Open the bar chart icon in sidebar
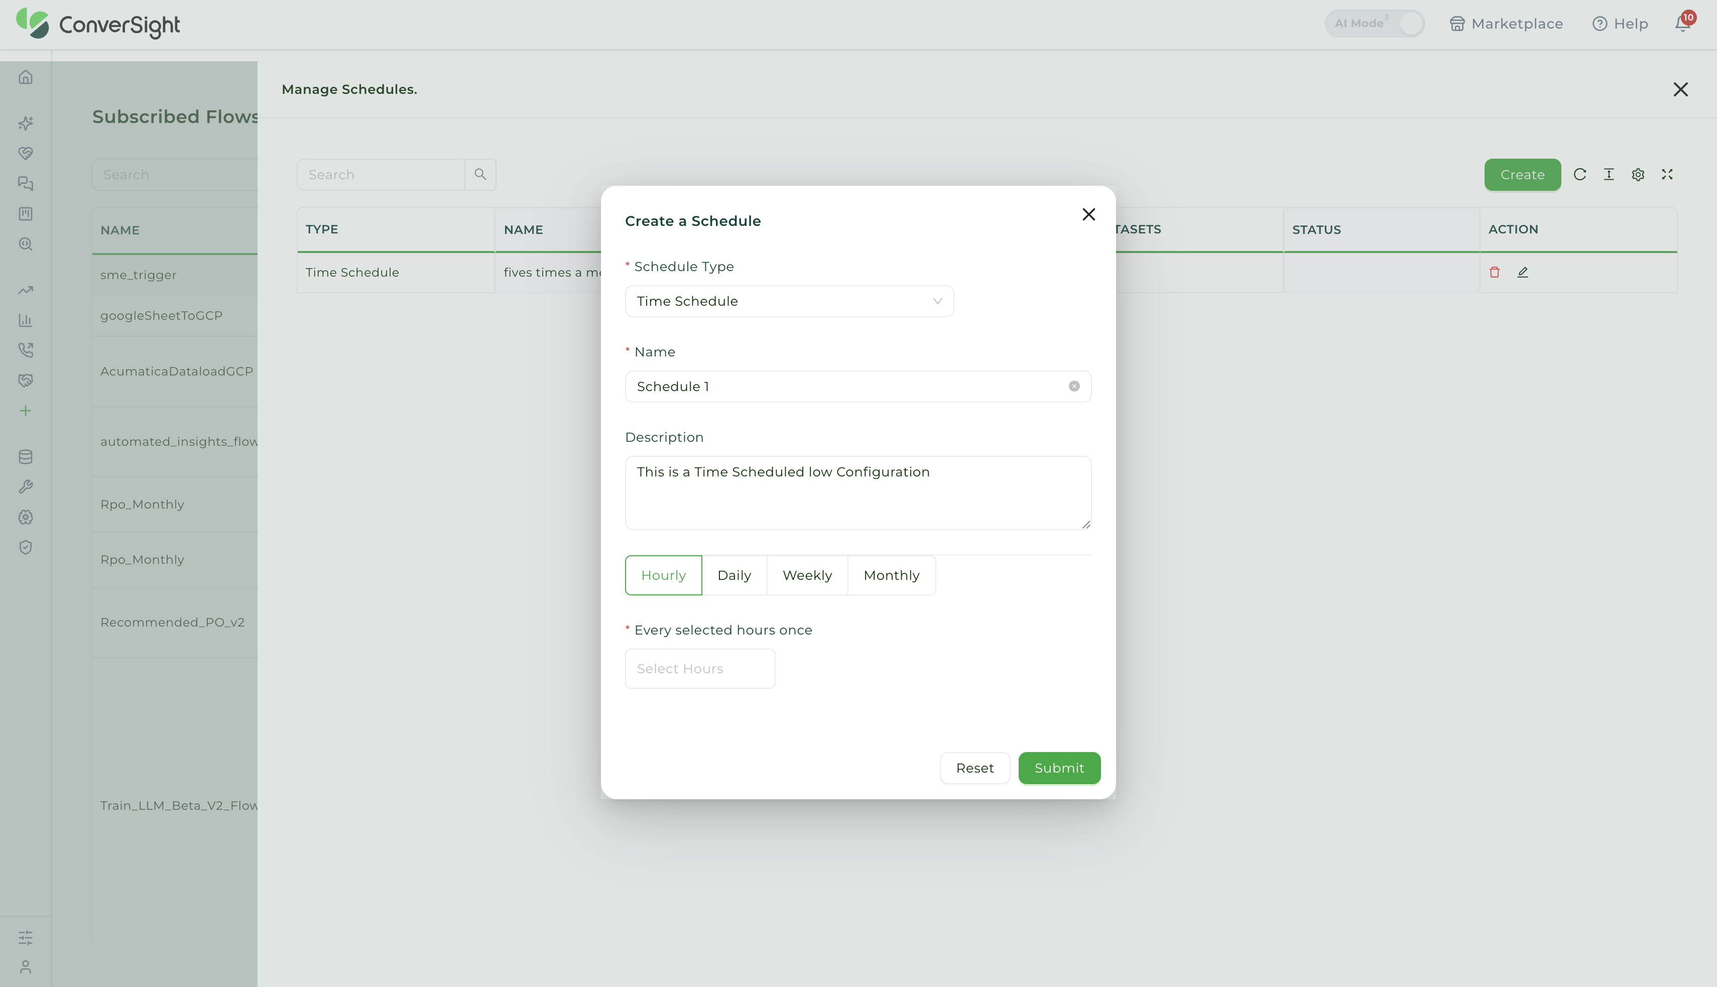The height and width of the screenshot is (987, 1717). point(26,320)
